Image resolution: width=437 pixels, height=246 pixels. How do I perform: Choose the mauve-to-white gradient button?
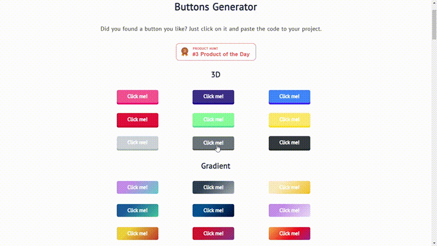290,210
